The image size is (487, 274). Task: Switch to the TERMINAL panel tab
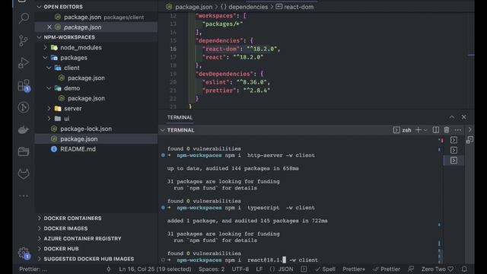(x=180, y=117)
